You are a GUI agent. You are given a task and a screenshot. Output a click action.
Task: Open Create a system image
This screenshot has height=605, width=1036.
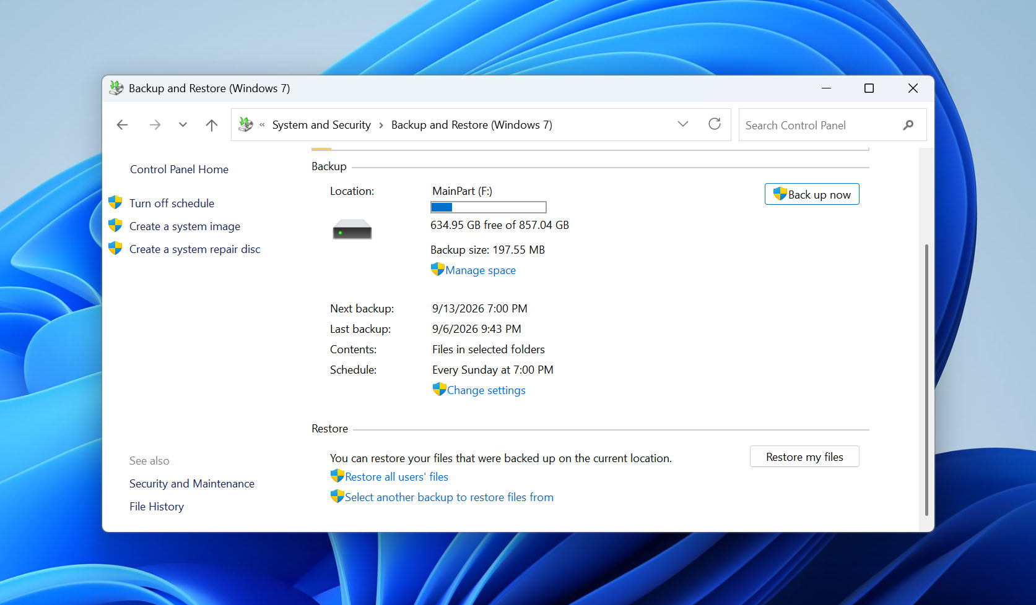coord(185,226)
